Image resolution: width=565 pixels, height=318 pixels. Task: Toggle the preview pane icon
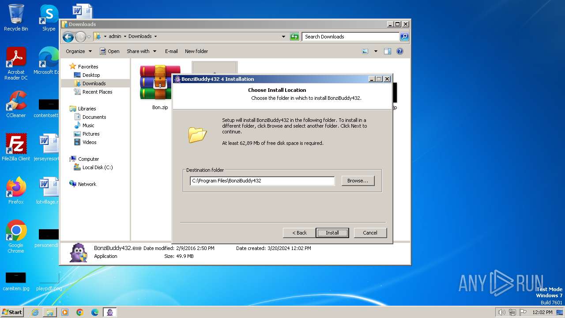coord(387,51)
